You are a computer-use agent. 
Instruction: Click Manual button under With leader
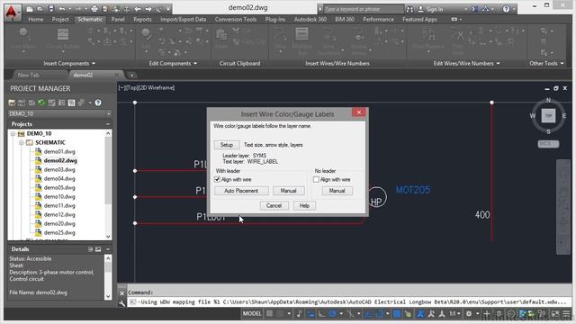(288, 191)
